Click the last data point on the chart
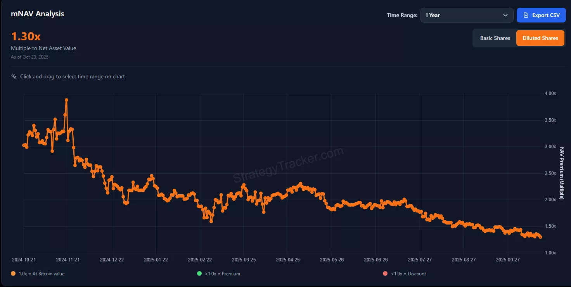Screen dimensions: 571x287 pos(541,237)
